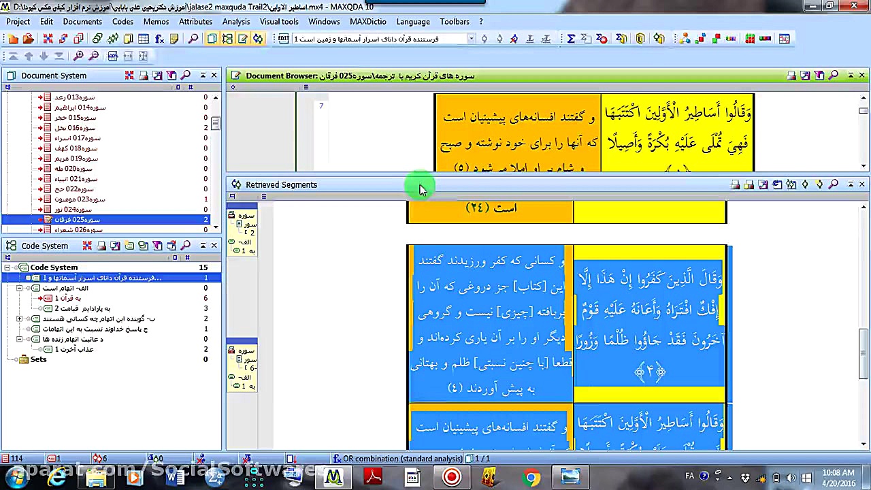Viewport: 871px width, 490px height.
Task: Click the Statistics (Σ) icon in the toolbar
Action: (x=571, y=39)
